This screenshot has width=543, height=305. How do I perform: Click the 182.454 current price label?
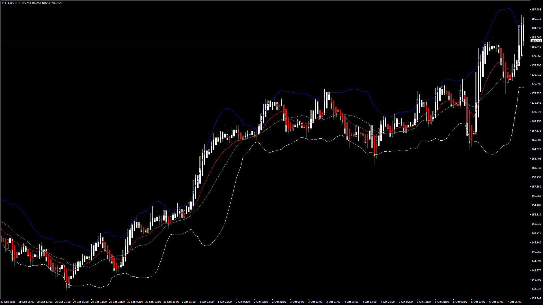[x=536, y=41]
